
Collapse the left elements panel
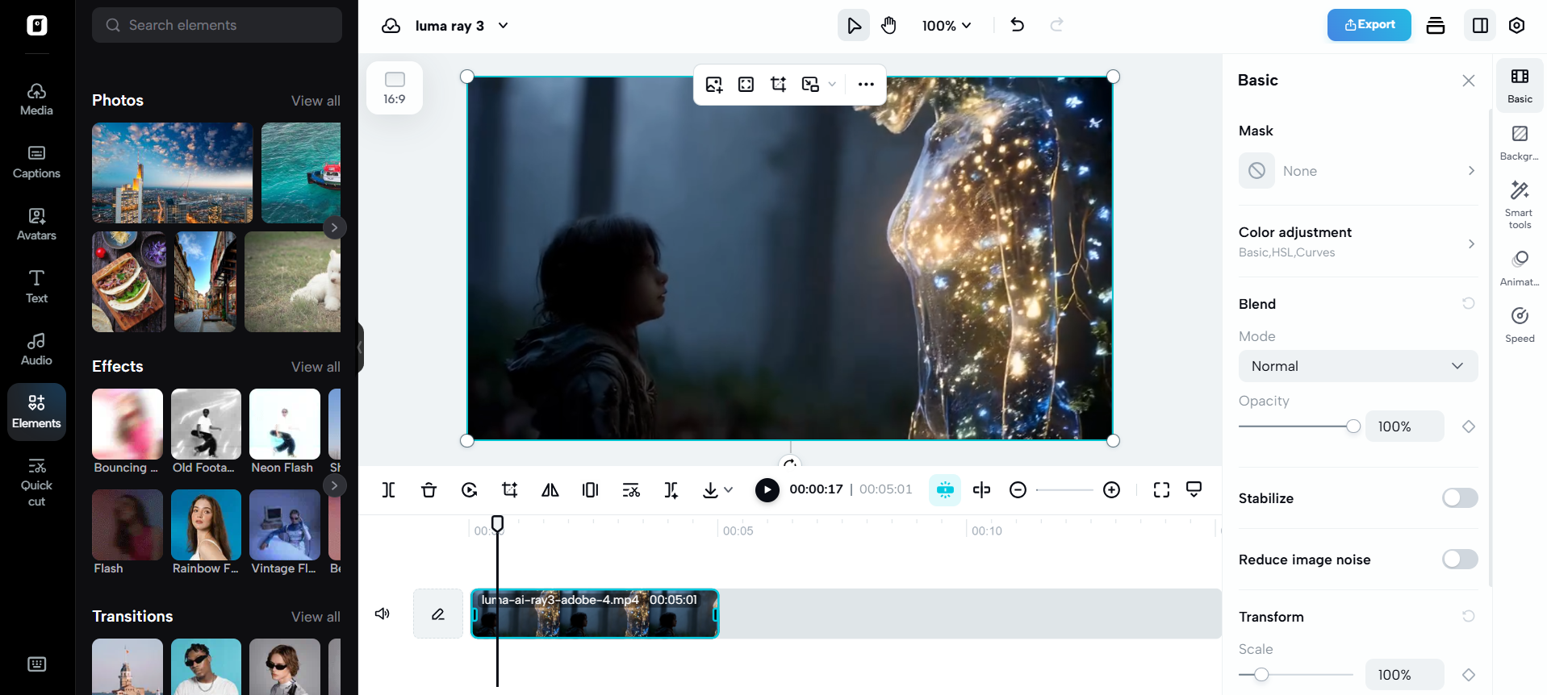point(361,347)
